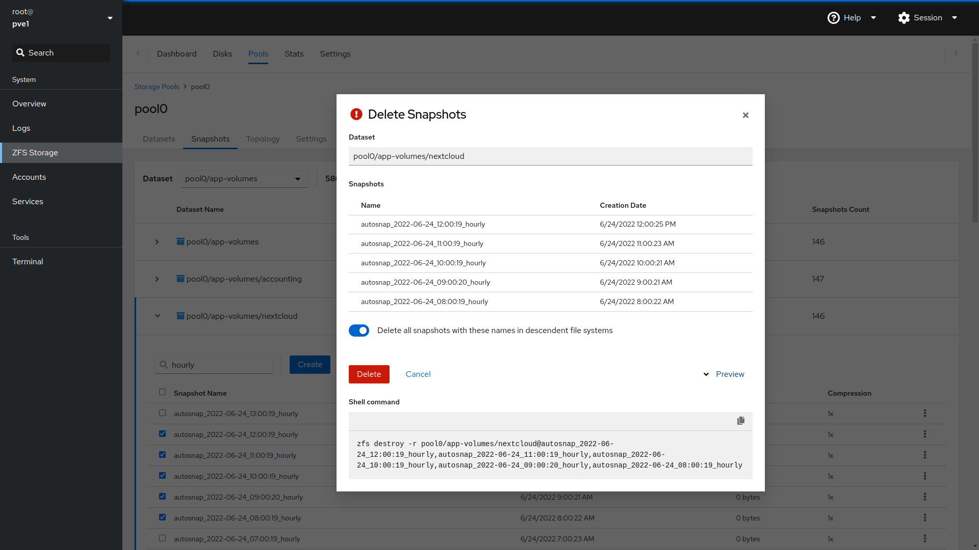Click the sidebar Search field
The image size is (979, 550).
(61, 53)
